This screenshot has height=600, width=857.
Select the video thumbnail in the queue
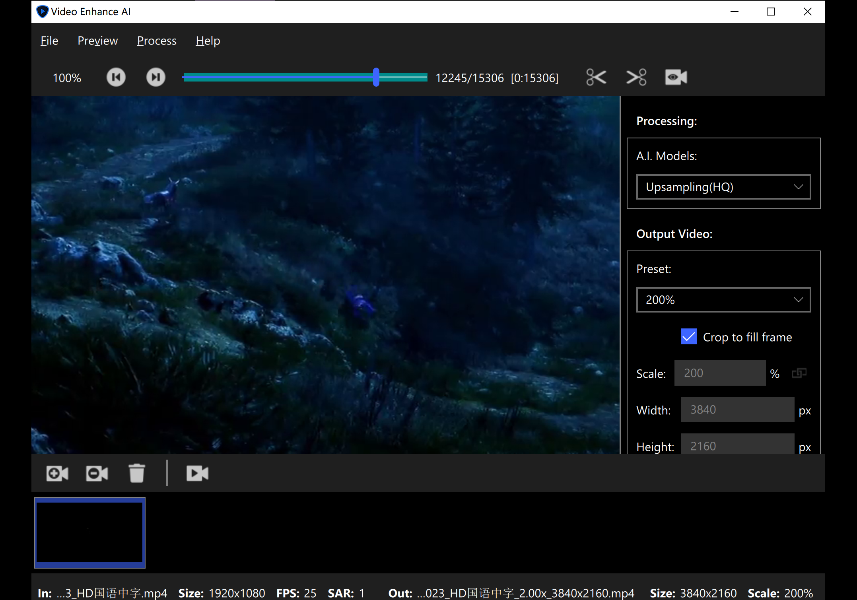[90, 532]
